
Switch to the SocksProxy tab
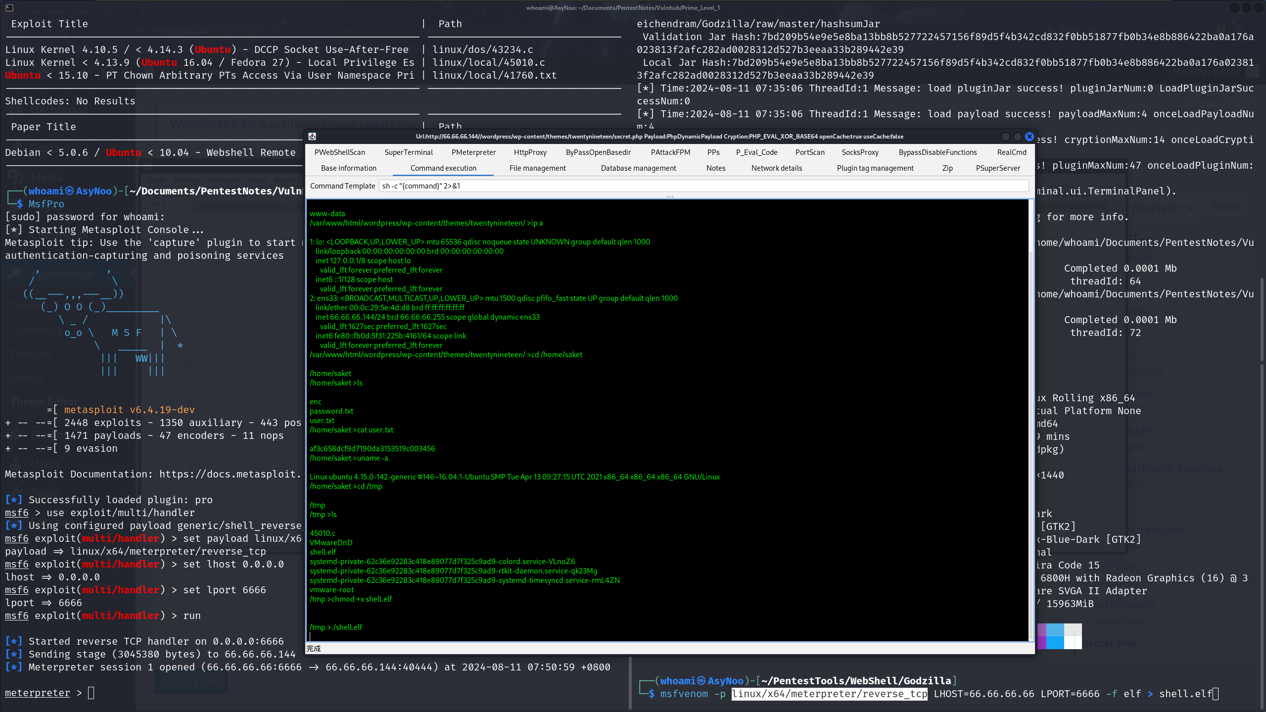pos(860,152)
